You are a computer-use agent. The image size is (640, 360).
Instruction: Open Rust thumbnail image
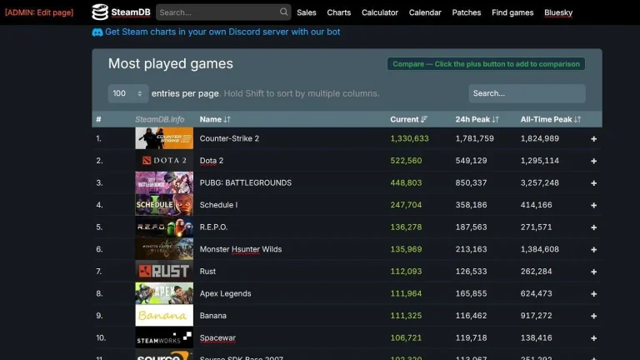point(164,271)
